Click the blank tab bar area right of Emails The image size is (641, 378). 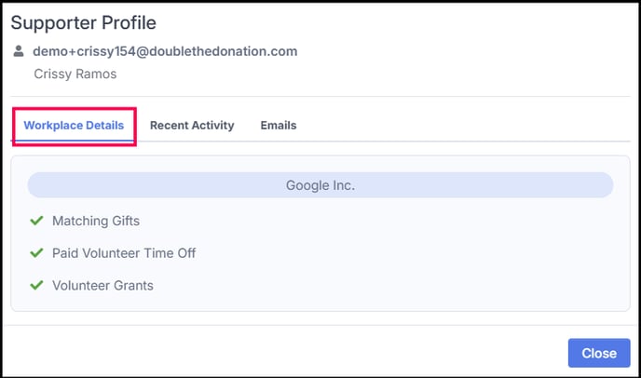coord(466,125)
